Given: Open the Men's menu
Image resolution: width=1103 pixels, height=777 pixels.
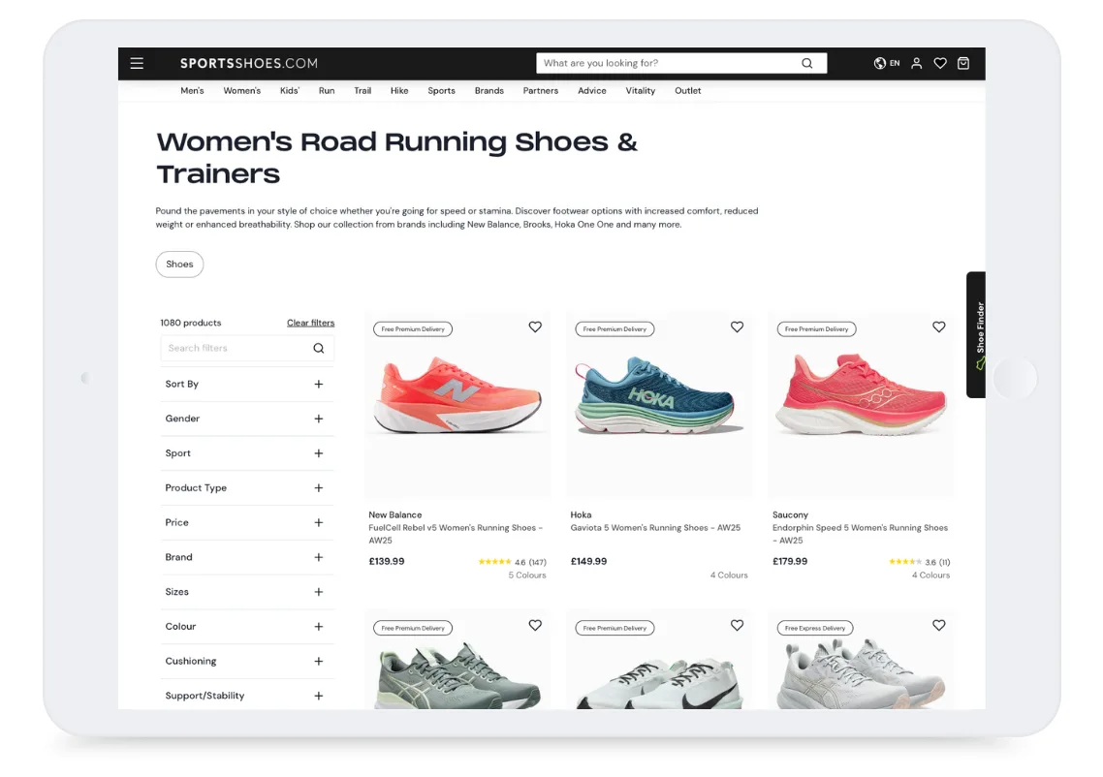Looking at the screenshot, I should coord(192,91).
